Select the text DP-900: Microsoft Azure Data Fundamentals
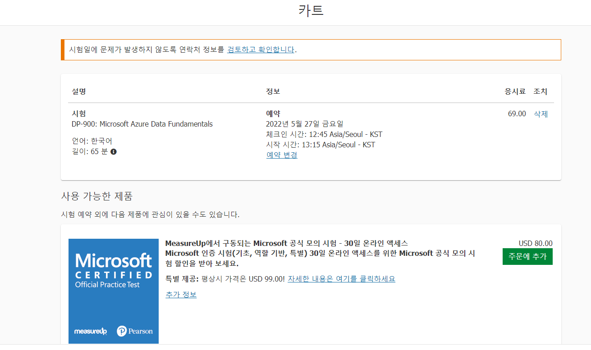The height and width of the screenshot is (350, 591). click(x=142, y=124)
